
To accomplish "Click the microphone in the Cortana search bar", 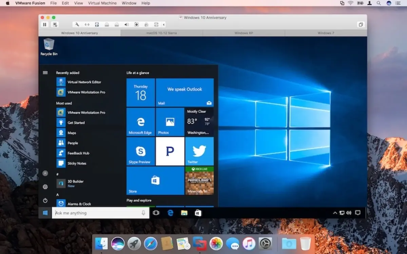I will pyautogui.click(x=143, y=213).
